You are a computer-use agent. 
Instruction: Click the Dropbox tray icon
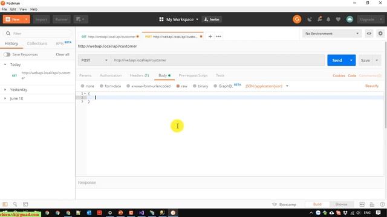(x=345, y=213)
